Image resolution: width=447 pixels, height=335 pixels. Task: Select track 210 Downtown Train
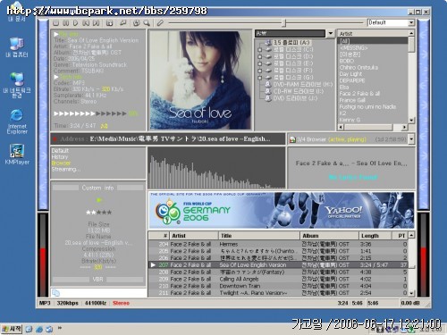(x=278, y=286)
